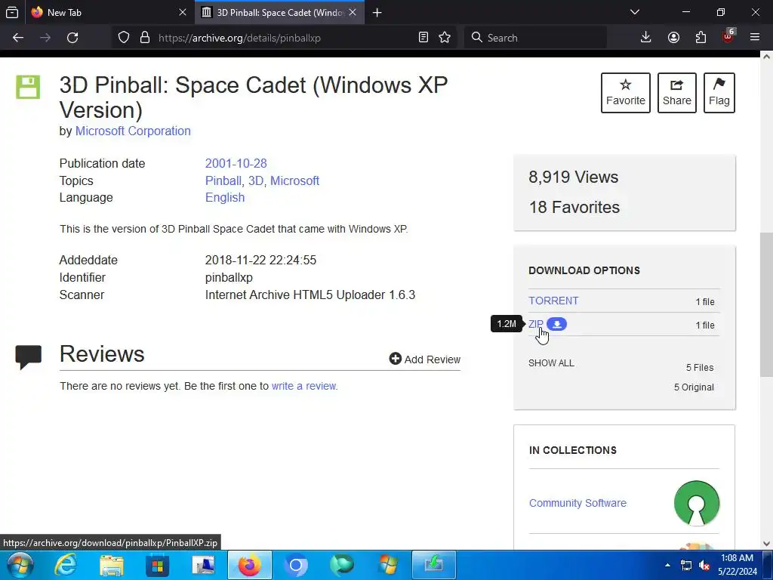Open the Firefox hamburger menu
This screenshot has height=580, width=773.
[755, 38]
